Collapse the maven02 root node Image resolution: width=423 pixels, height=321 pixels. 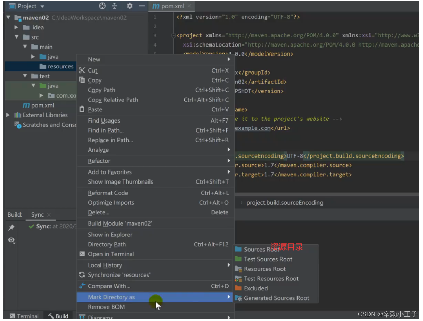pos(8,17)
